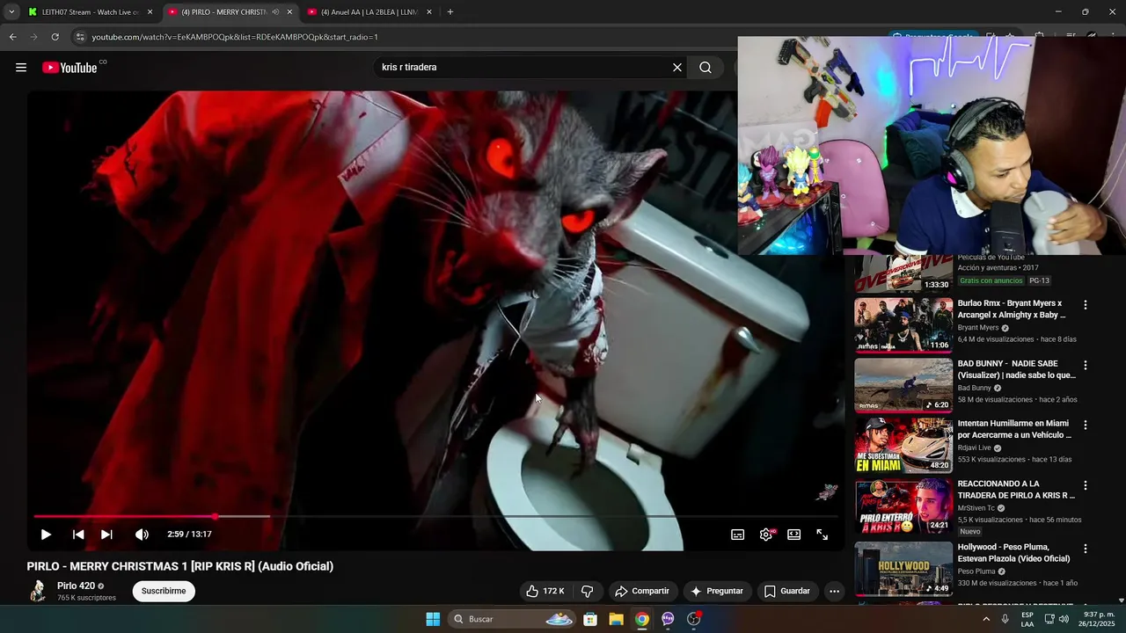Viewport: 1126px width, 633px height.
Task: Open the Pirlo 420 channel avatar
Action: coord(38,591)
